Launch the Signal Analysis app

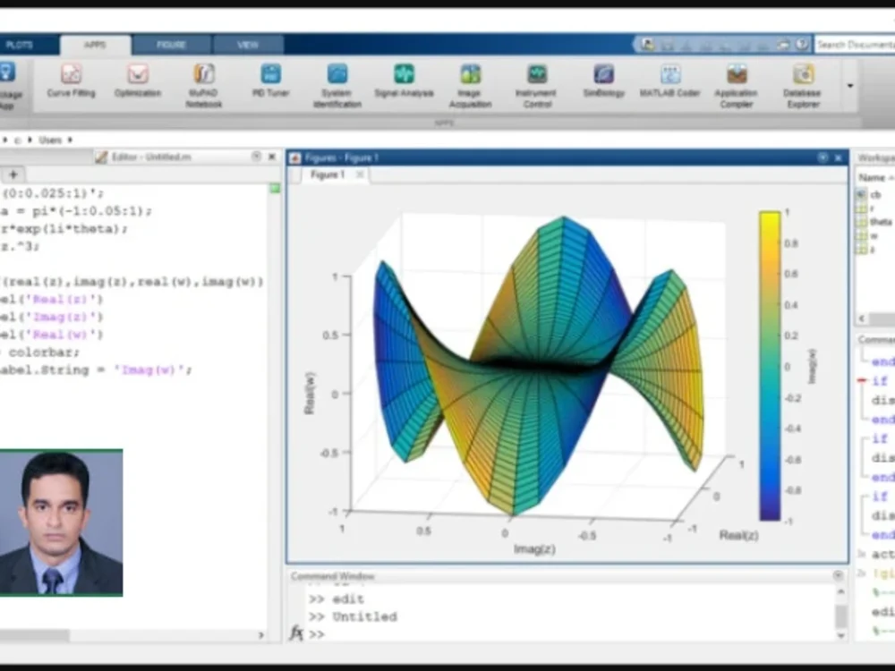pos(404,81)
